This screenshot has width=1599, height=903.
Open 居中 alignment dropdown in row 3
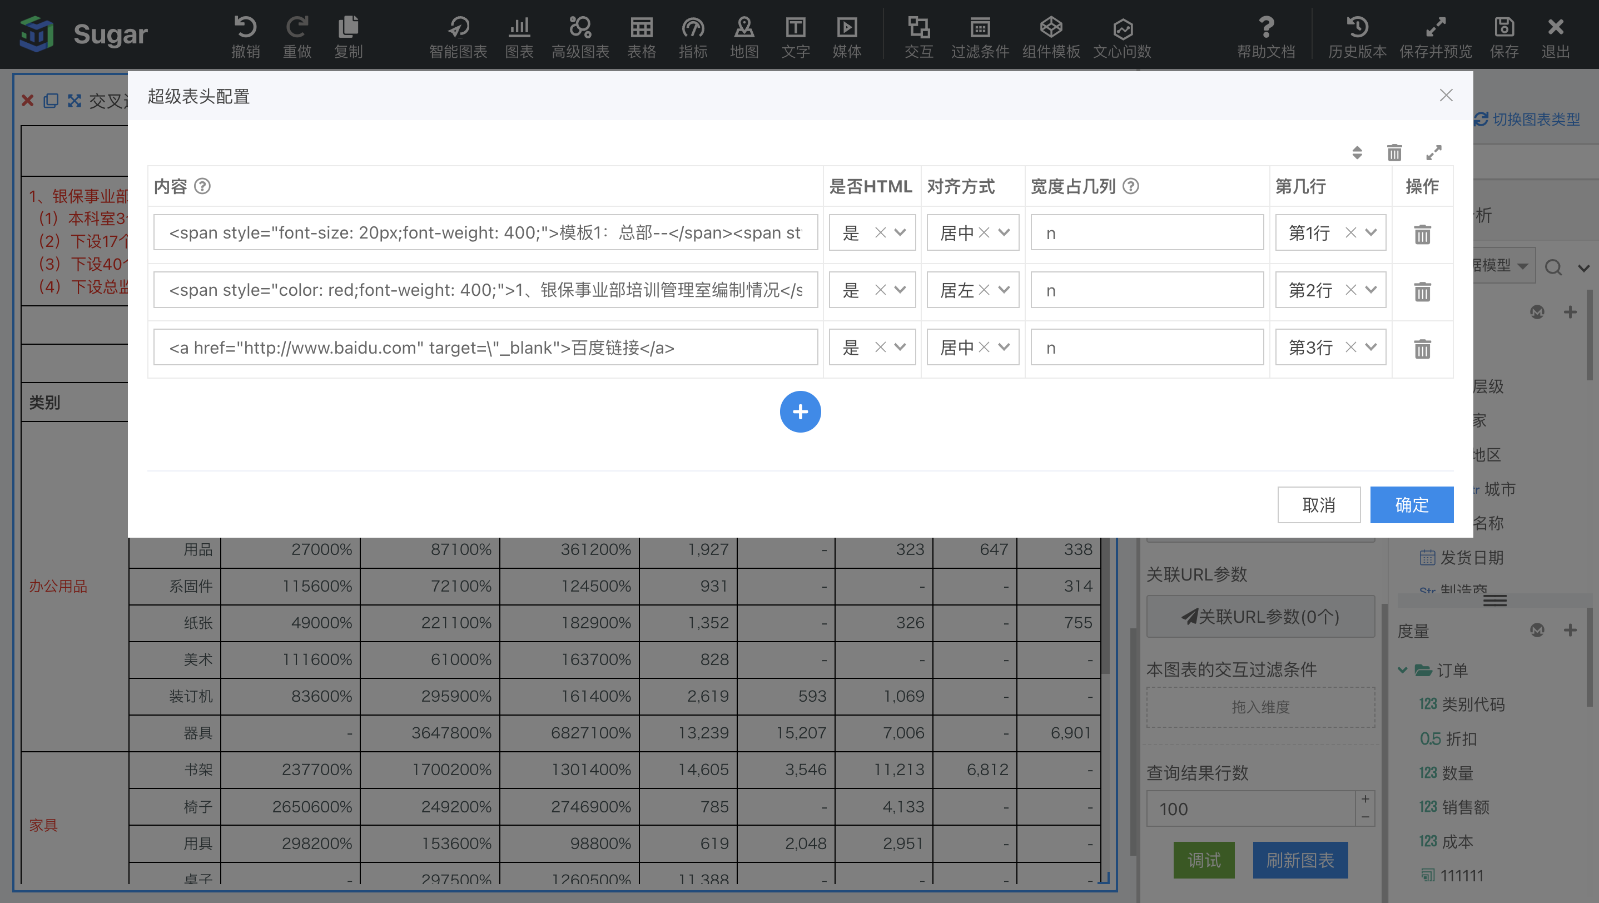tap(1004, 347)
